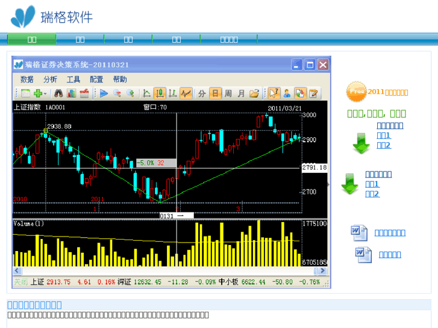Click the blue heading below the screenshot panel
This screenshot has width=438, height=328.
pos(34,305)
